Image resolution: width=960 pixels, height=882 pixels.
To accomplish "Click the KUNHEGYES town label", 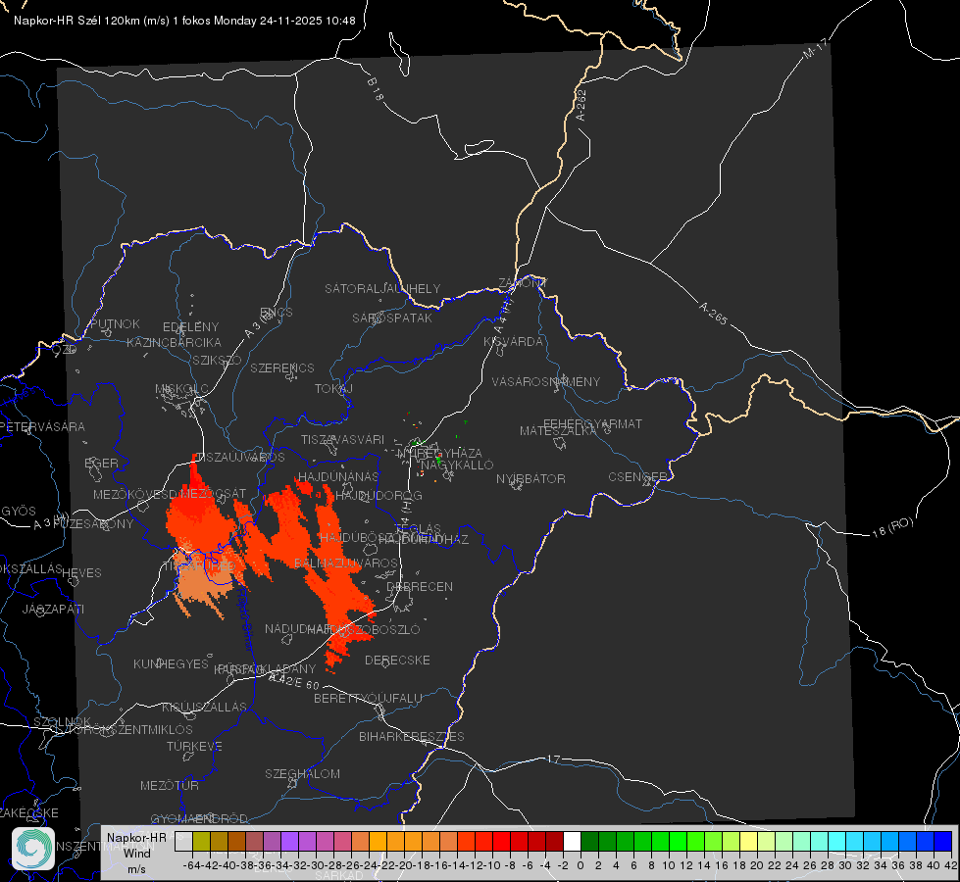I will (172, 663).
